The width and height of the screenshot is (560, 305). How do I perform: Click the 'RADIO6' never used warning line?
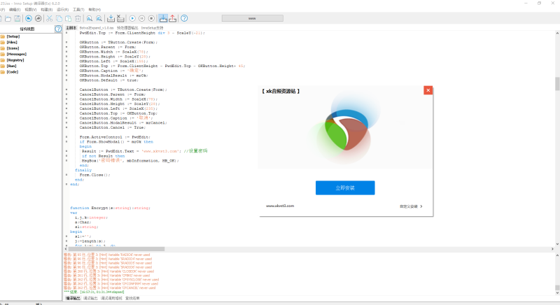tap(107, 255)
